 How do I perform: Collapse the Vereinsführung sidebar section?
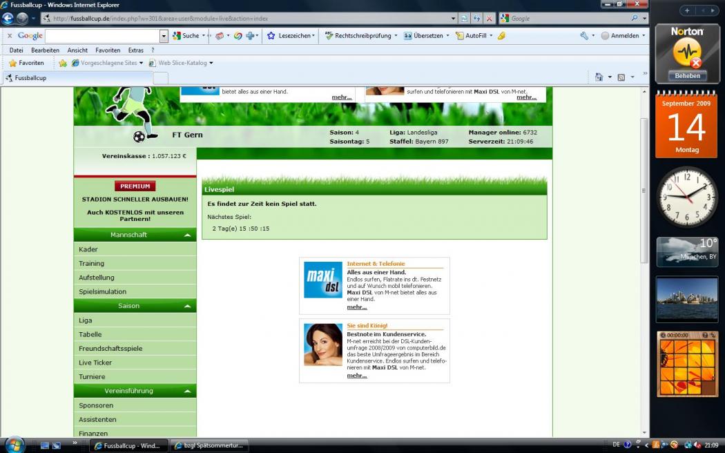187,391
